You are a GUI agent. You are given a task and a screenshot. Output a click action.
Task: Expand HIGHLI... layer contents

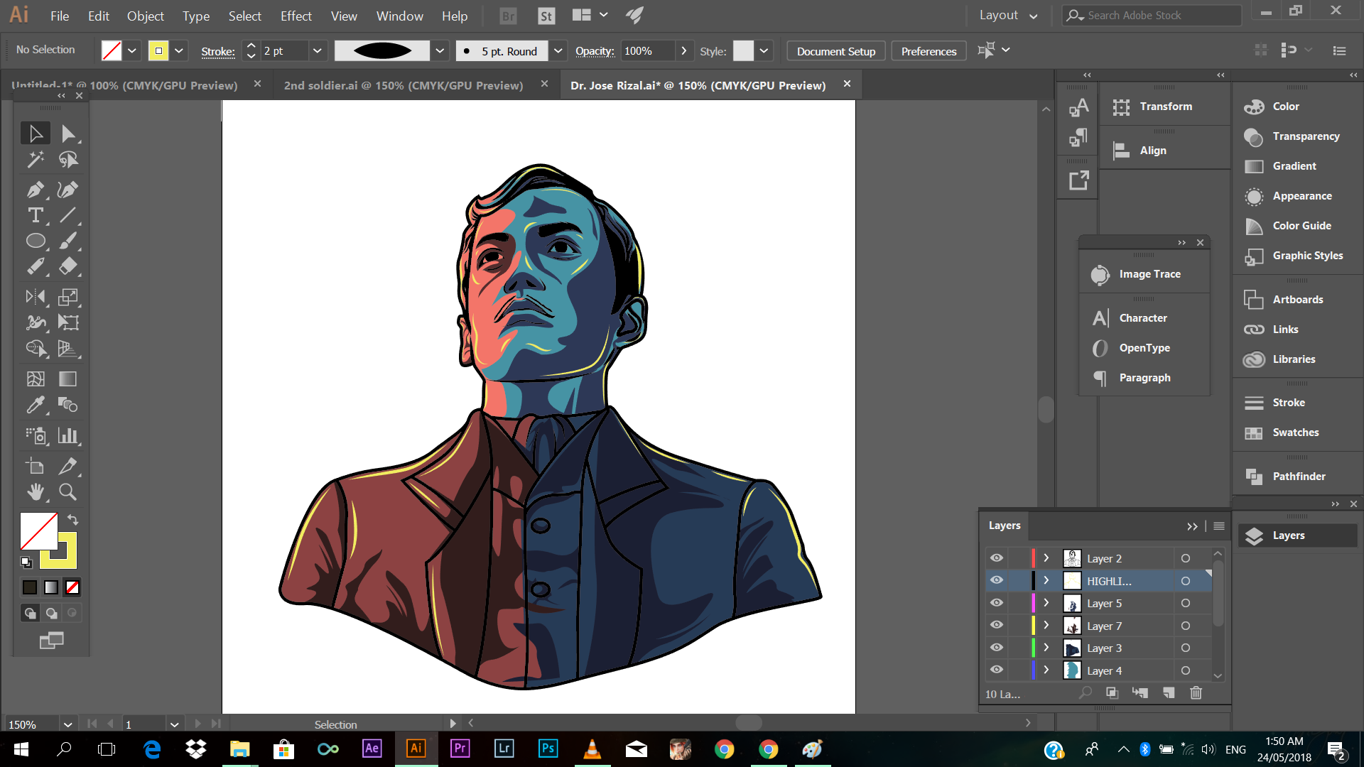coord(1046,580)
